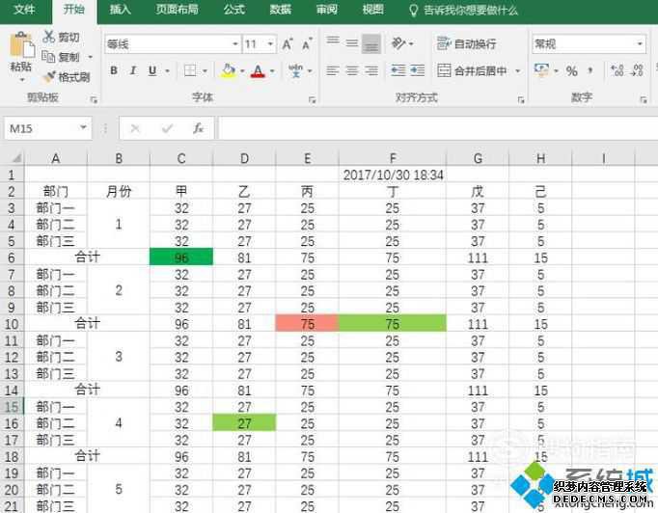Click the top align icon
The image size is (658, 513).
click(x=333, y=42)
